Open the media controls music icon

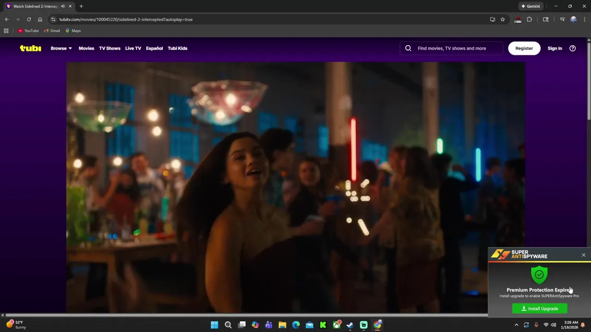point(562,19)
